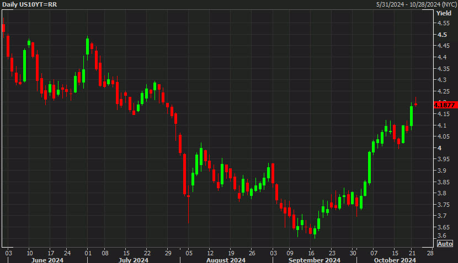The height and width of the screenshot is (263, 458).
Task: Click the July 2024 month label
Action: (x=132, y=260)
